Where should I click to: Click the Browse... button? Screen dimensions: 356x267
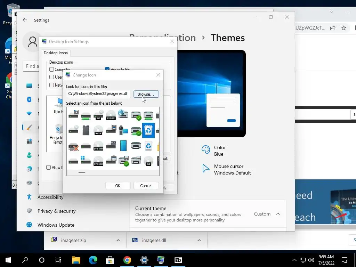point(146,94)
